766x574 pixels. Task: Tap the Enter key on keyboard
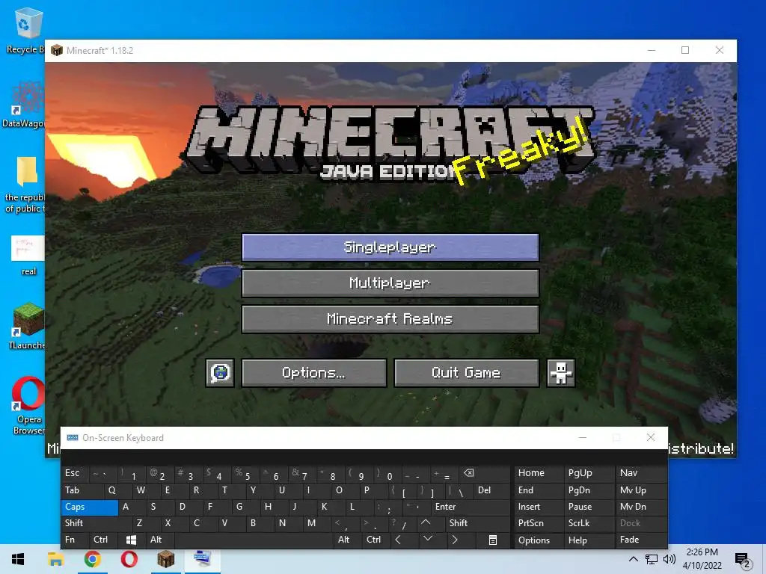pyautogui.click(x=470, y=507)
